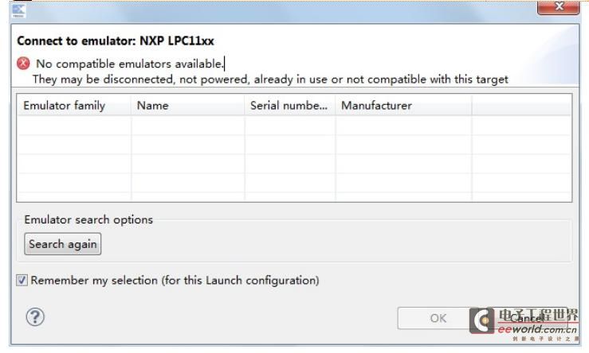The height and width of the screenshot is (353, 589).
Task: Click the Search again button
Action: point(63,244)
